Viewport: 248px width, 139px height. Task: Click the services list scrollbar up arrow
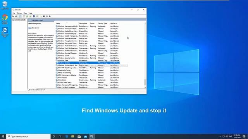(145, 23)
